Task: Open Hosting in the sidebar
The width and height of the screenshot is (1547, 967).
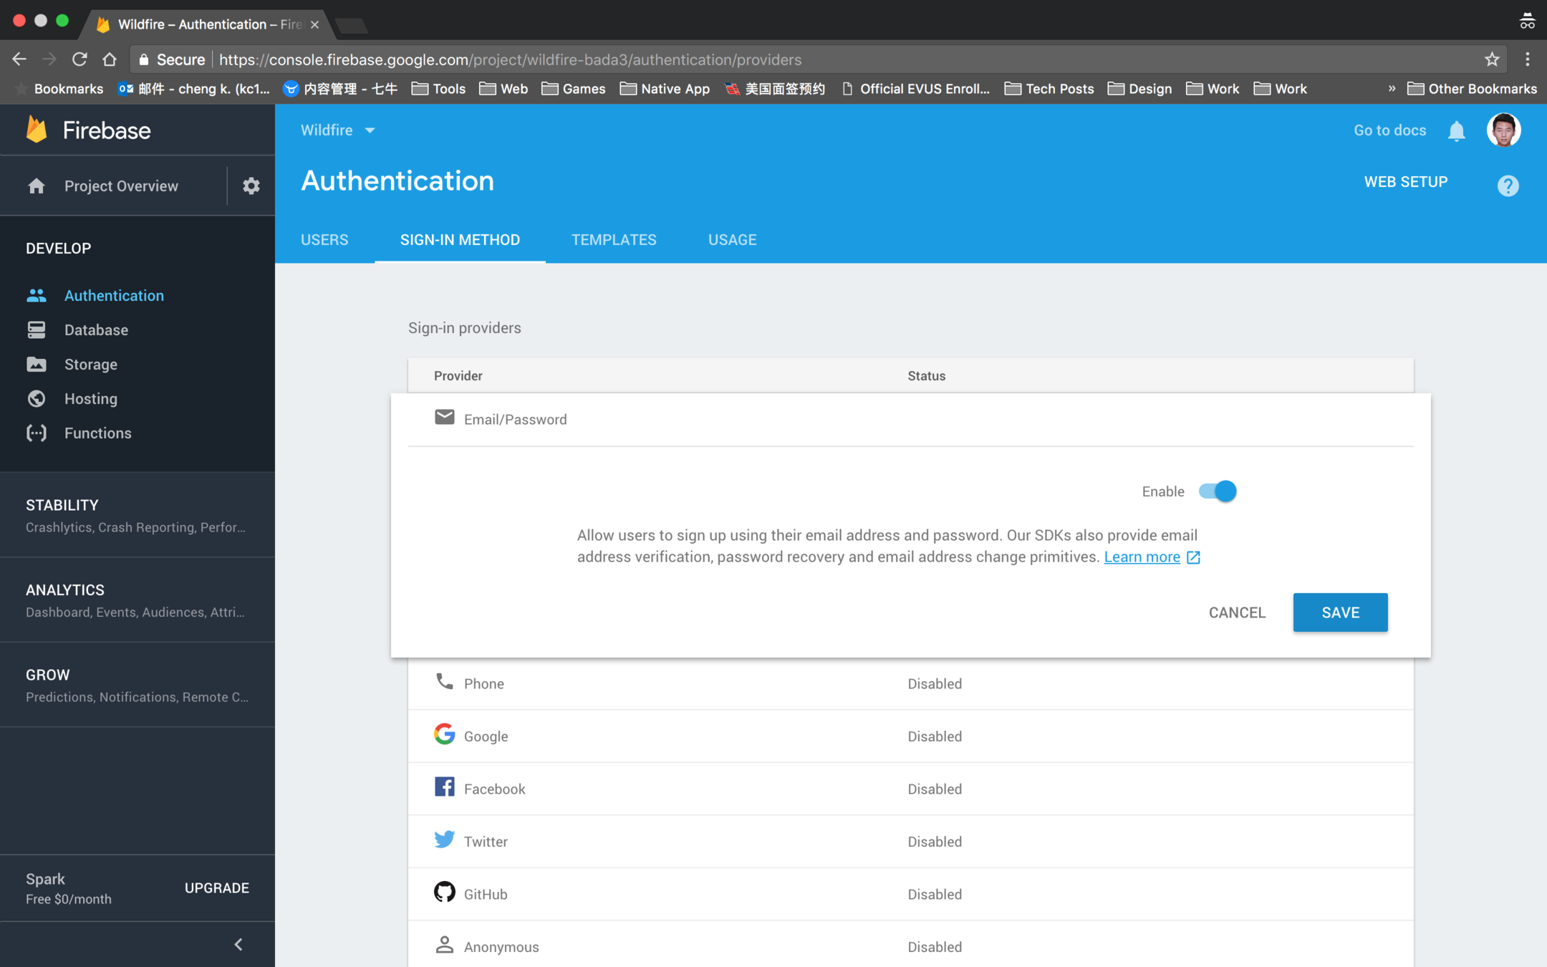Action: pyautogui.click(x=90, y=399)
